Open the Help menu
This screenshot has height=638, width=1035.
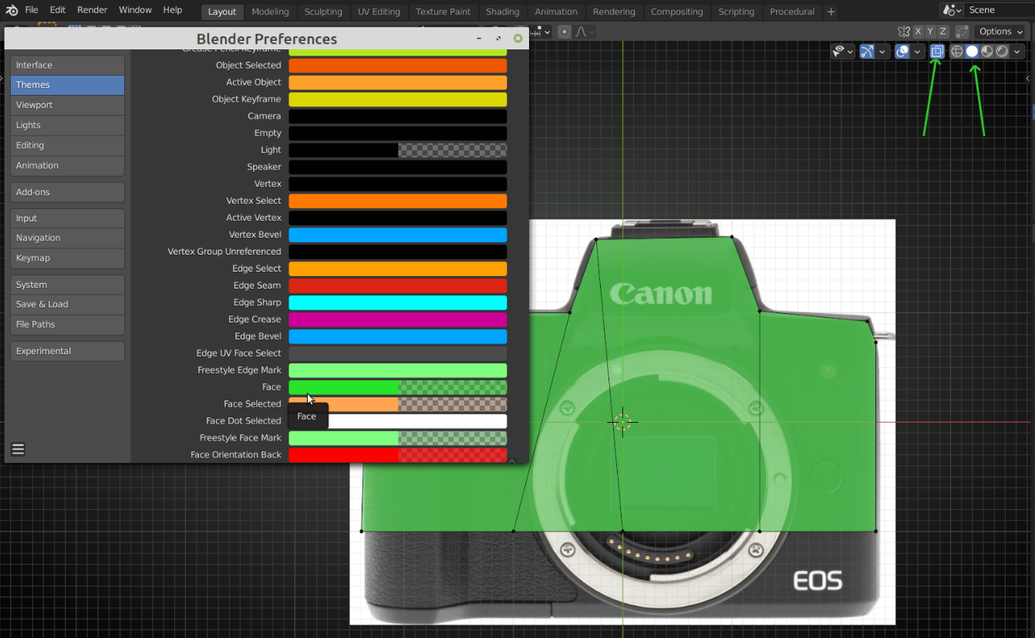coord(173,10)
